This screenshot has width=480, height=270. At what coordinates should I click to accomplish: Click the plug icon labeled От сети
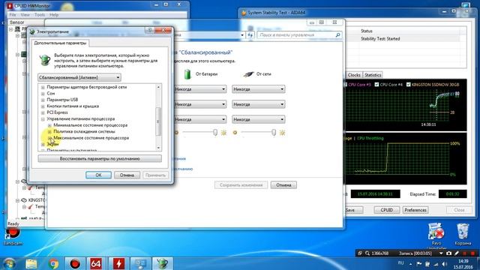pos(248,74)
